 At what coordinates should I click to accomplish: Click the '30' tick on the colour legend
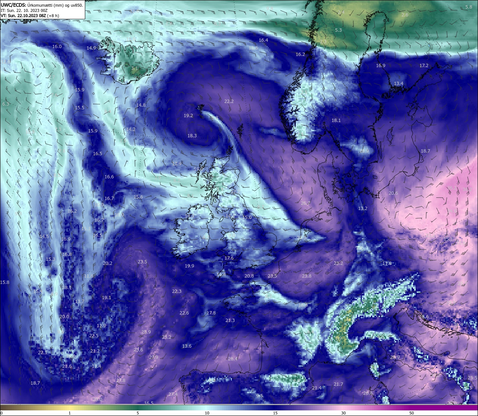tap(343, 413)
